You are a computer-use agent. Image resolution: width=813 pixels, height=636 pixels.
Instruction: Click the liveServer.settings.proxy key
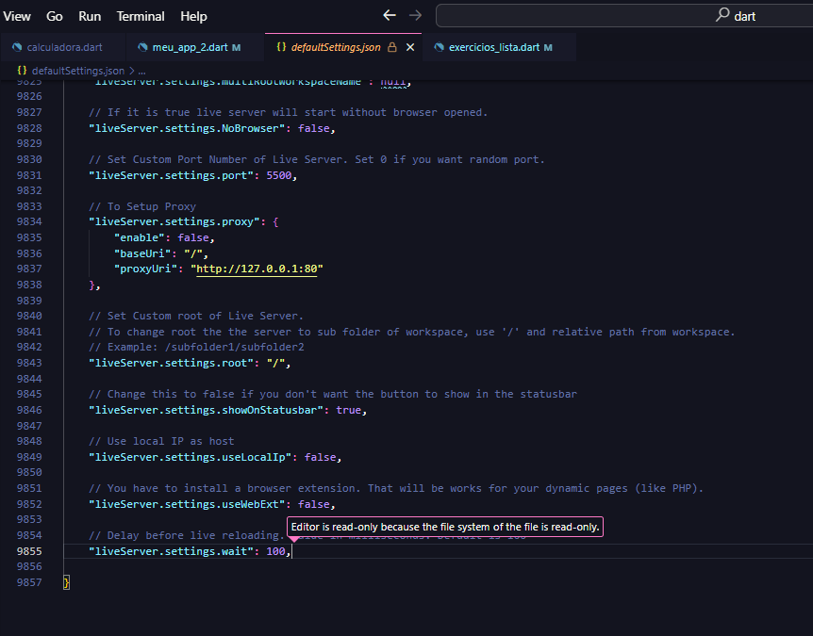click(x=174, y=221)
